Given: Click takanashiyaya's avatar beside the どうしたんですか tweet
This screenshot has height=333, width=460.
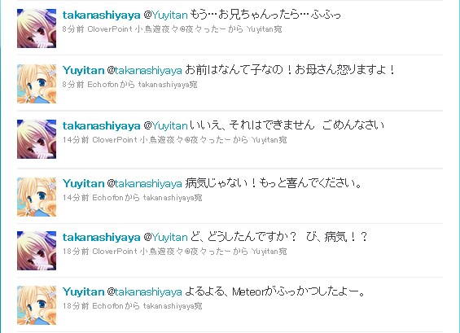Looking at the screenshot, I should [37, 251].
